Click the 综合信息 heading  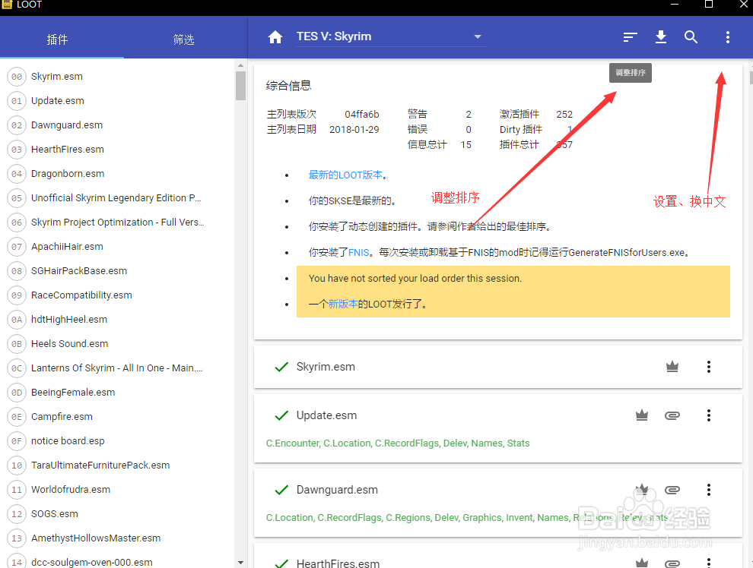tap(288, 85)
